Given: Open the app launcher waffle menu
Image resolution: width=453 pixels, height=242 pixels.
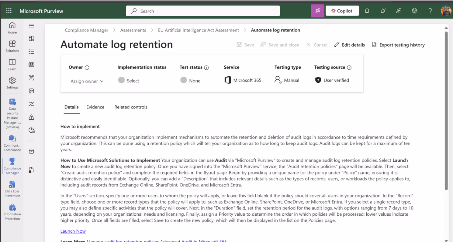Looking at the screenshot, I should point(9,11).
